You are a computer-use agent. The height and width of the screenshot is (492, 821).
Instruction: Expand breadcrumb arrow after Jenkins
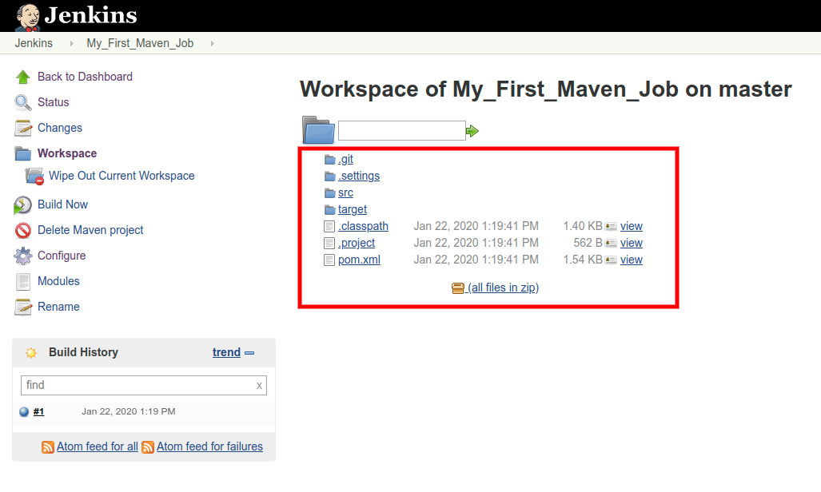point(72,43)
